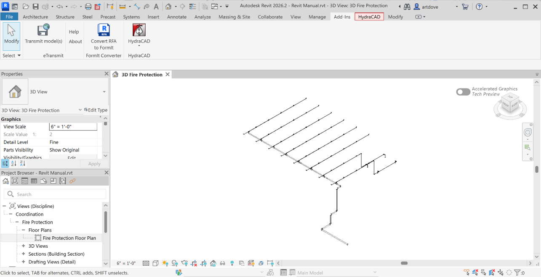This screenshot has height=277, width=541.
Task: Toggle Select Links icon in status bar
Action: 466,272
